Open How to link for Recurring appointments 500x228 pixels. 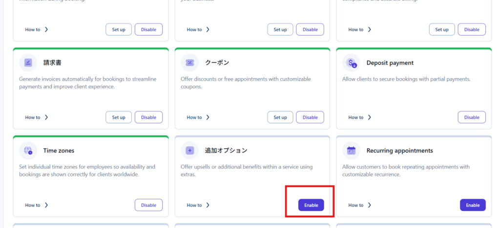tap(359, 206)
